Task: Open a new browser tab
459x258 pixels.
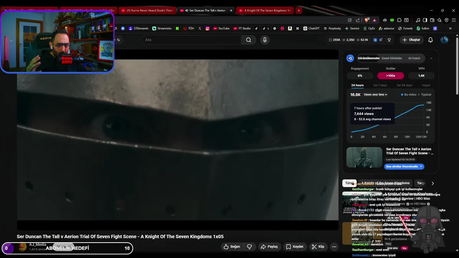Action: click(x=299, y=10)
